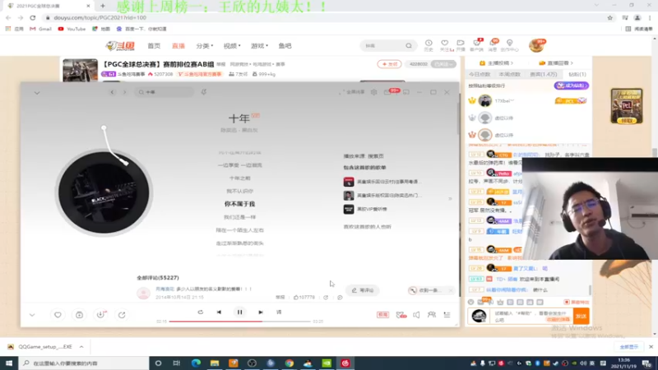This screenshot has width=658, height=370.
Task: Reply to the top comment
Action: pos(340,298)
